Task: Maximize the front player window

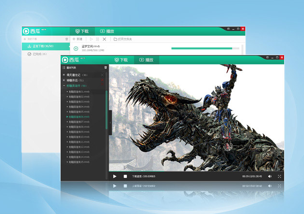Action: pos(277,57)
